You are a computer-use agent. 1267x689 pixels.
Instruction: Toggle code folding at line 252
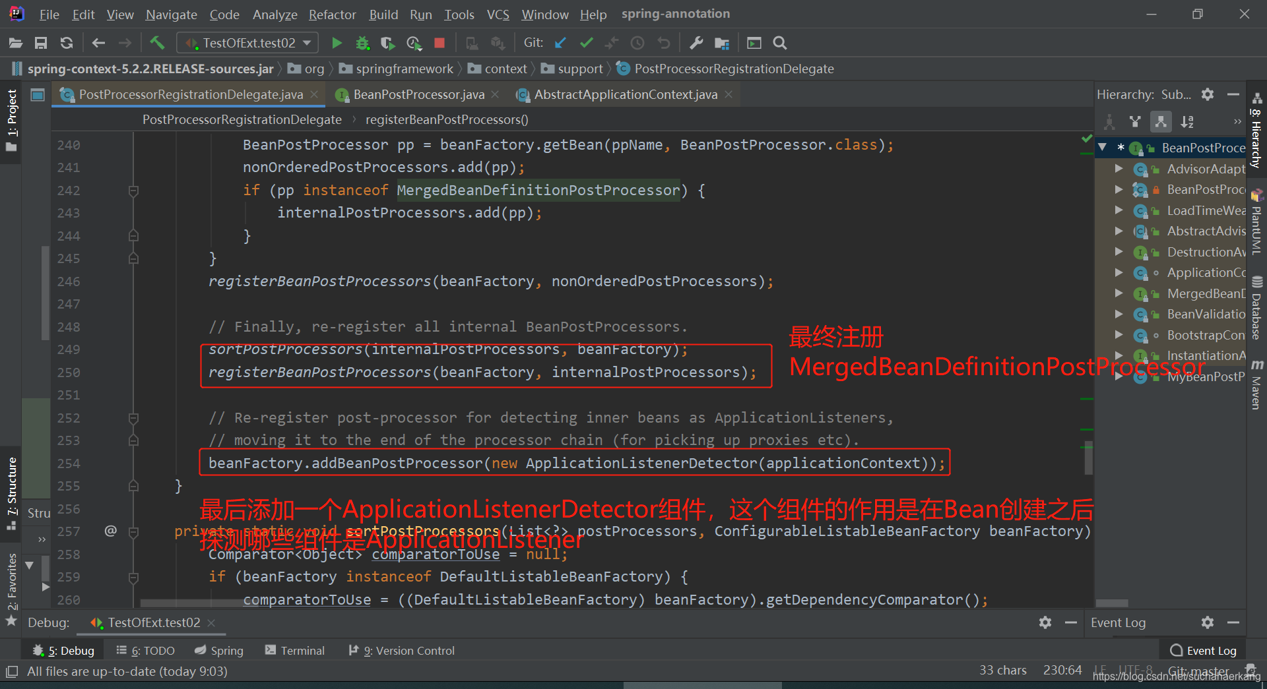[133, 418]
